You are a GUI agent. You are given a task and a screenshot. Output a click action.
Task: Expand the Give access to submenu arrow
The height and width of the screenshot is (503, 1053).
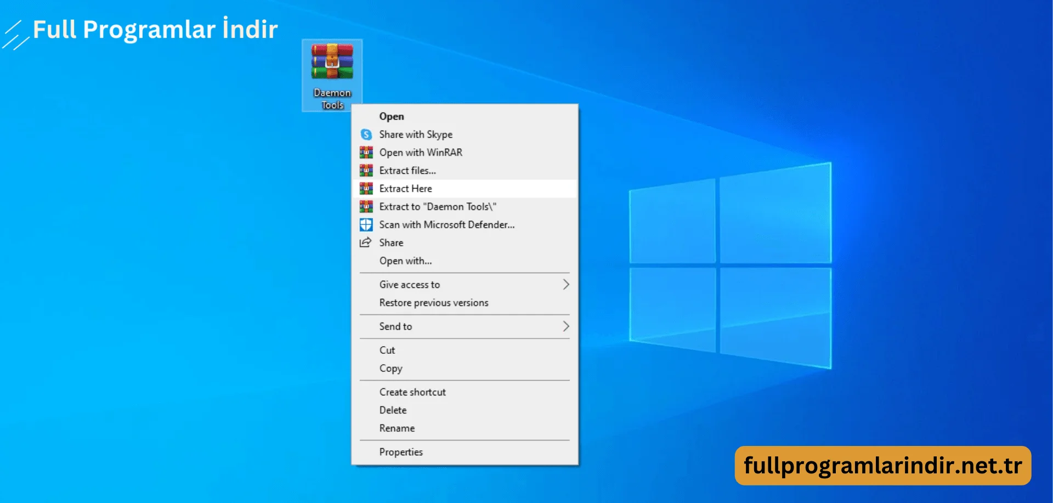[x=566, y=285]
